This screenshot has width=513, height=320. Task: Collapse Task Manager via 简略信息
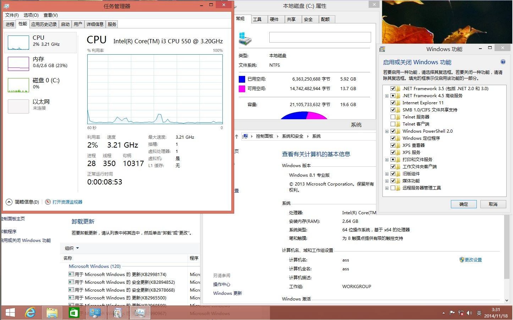click(x=23, y=202)
